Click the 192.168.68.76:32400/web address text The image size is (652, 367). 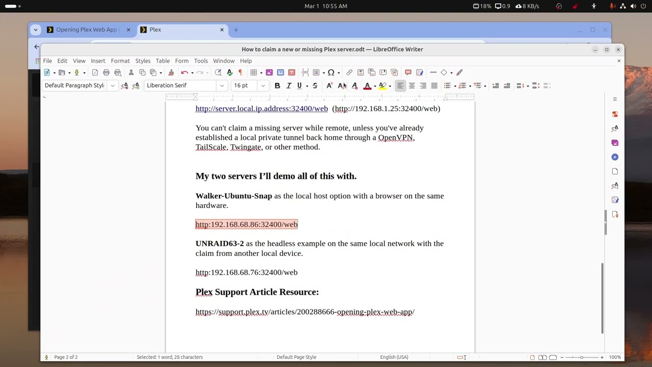247,272
